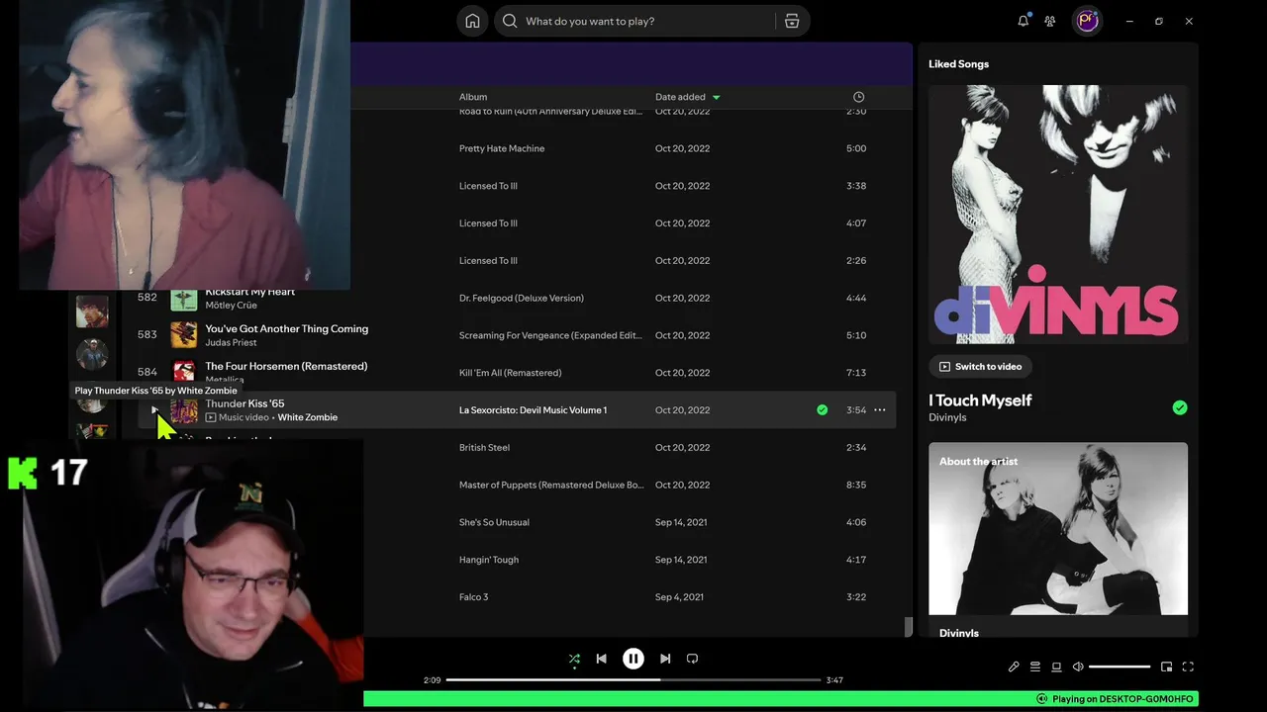Open the profile avatar menu

click(x=1088, y=21)
